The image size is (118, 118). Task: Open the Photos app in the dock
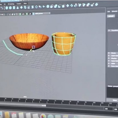coord(43,116)
